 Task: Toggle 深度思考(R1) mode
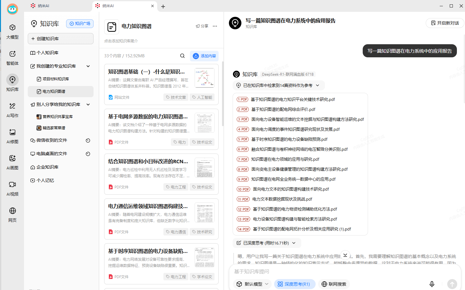tap(295, 284)
